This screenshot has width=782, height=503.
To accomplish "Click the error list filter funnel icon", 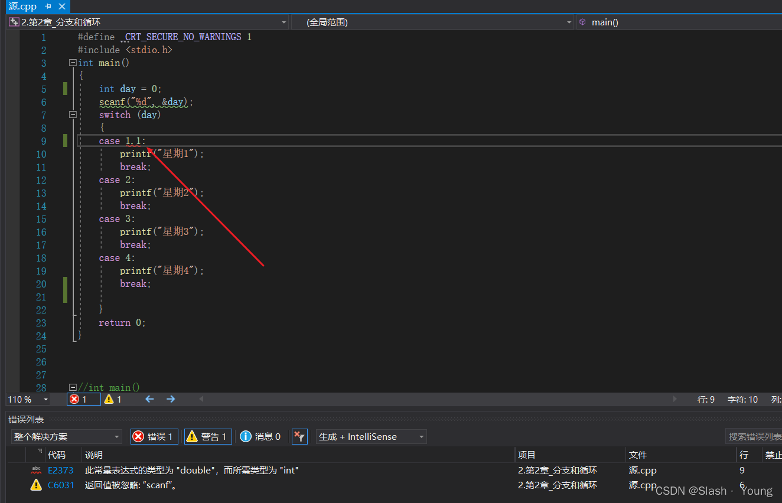I will [x=299, y=437].
